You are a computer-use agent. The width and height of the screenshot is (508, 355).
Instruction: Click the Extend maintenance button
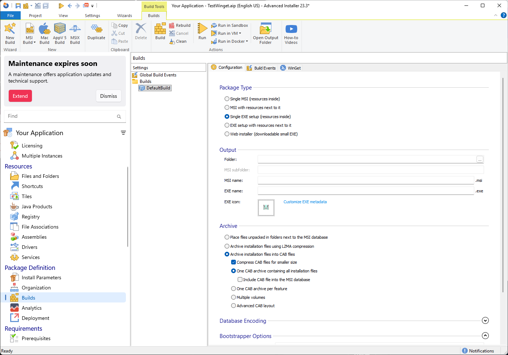coord(20,96)
